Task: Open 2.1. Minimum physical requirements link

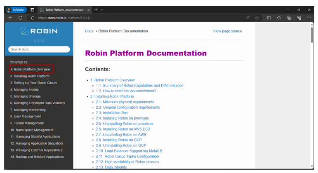Action: coord(125,102)
